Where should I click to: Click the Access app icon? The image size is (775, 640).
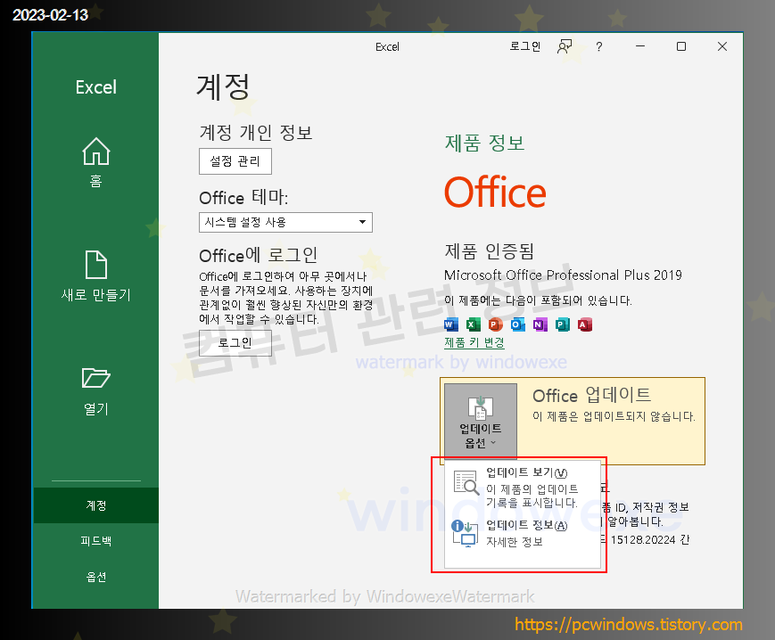coord(585,324)
